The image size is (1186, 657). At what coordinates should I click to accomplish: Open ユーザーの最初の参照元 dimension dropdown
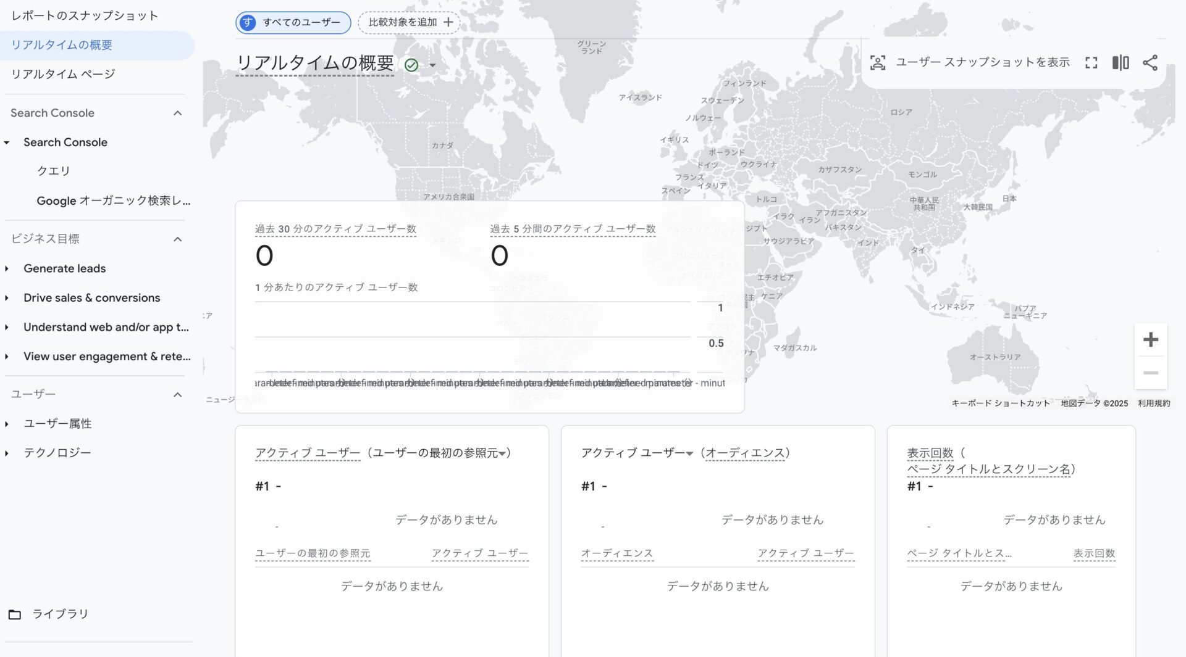[x=502, y=453]
